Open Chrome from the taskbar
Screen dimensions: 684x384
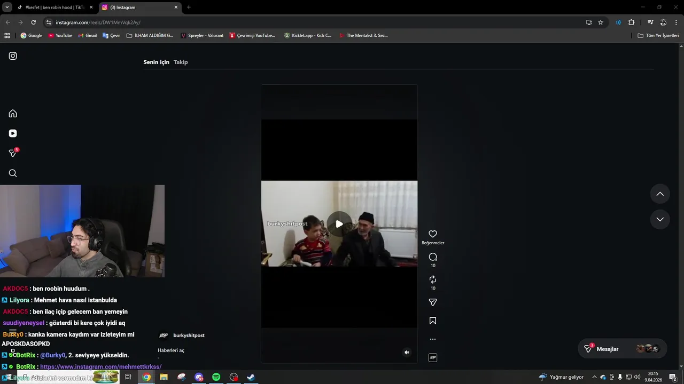click(146, 377)
